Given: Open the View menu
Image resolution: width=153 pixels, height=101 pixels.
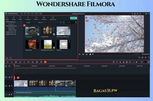Looking at the screenshot, I should coord(32,13).
